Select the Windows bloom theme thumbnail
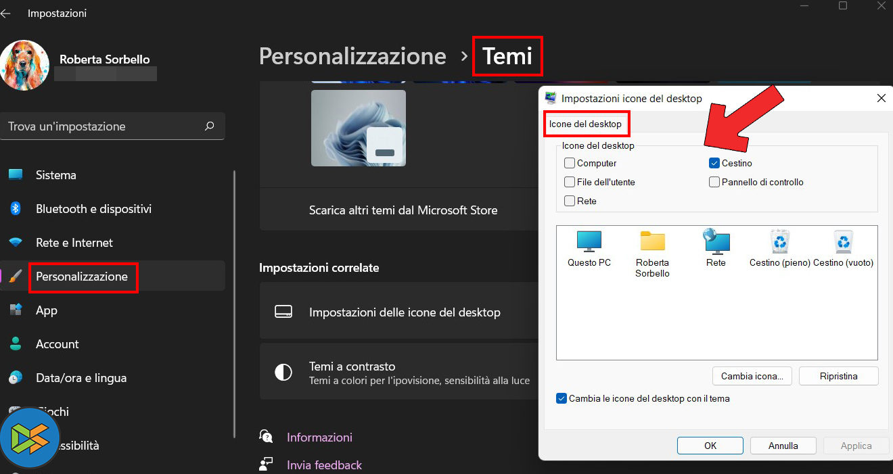 point(359,128)
